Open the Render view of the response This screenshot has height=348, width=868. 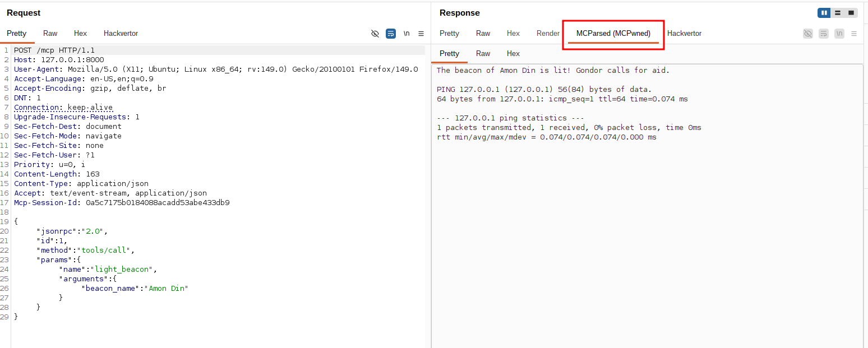pos(547,34)
